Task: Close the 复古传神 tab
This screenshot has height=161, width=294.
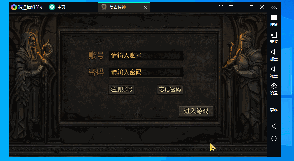Action: tap(145, 7)
